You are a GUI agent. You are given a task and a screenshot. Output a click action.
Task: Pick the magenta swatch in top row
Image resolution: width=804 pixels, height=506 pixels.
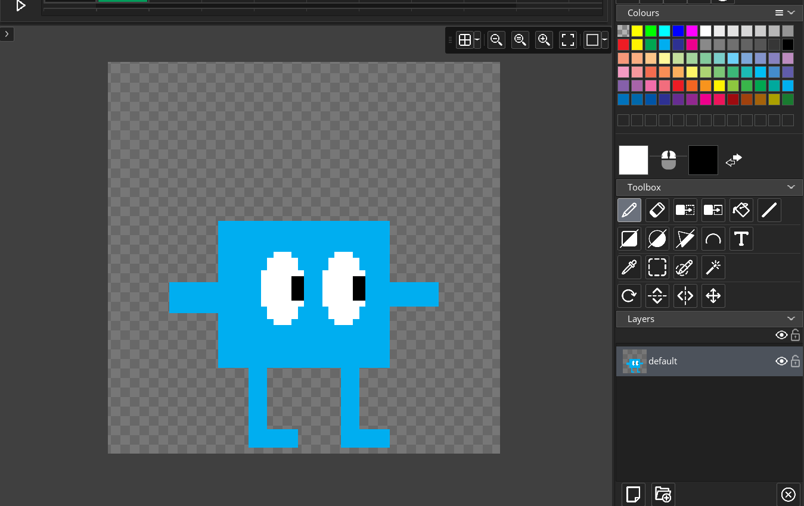point(692,31)
